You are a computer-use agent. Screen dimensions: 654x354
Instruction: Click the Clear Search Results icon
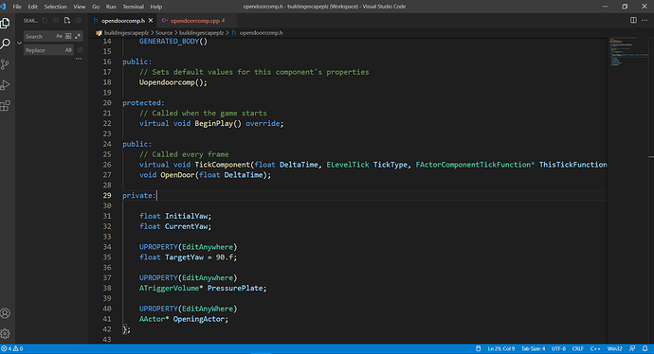tap(56, 21)
